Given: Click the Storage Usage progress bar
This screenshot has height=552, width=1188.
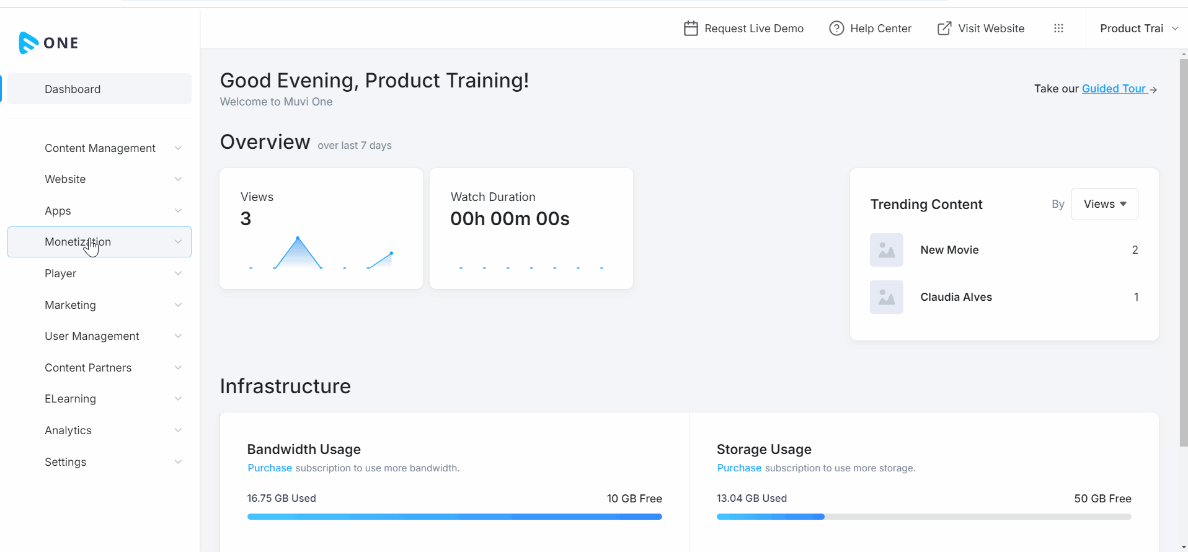Looking at the screenshot, I should point(923,517).
